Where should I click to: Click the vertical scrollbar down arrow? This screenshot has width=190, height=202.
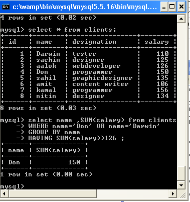[x=181, y=185]
